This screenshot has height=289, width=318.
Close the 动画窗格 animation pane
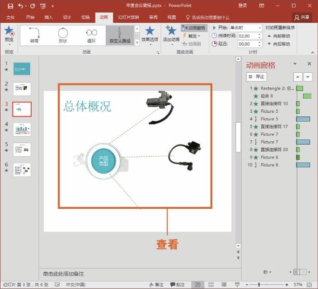tap(309, 64)
